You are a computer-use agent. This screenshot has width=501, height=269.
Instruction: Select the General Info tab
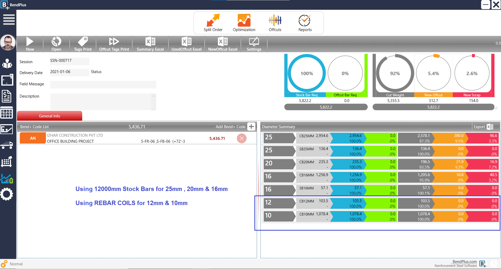pos(50,116)
